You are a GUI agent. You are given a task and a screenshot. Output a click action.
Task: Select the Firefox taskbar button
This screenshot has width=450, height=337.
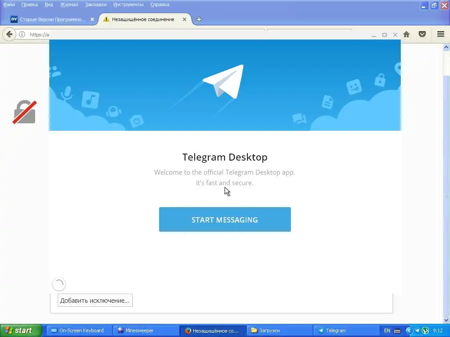[212, 330]
